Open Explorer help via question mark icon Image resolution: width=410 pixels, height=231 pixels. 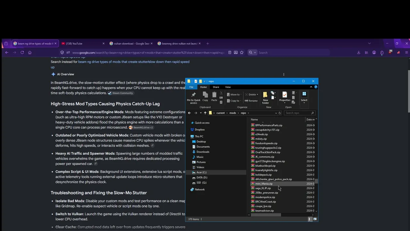[316, 87]
